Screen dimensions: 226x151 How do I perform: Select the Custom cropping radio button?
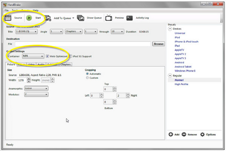pos(87,78)
